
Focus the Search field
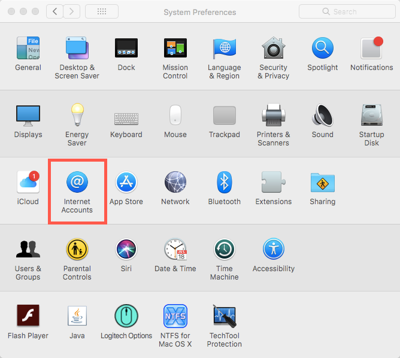(347, 11)
